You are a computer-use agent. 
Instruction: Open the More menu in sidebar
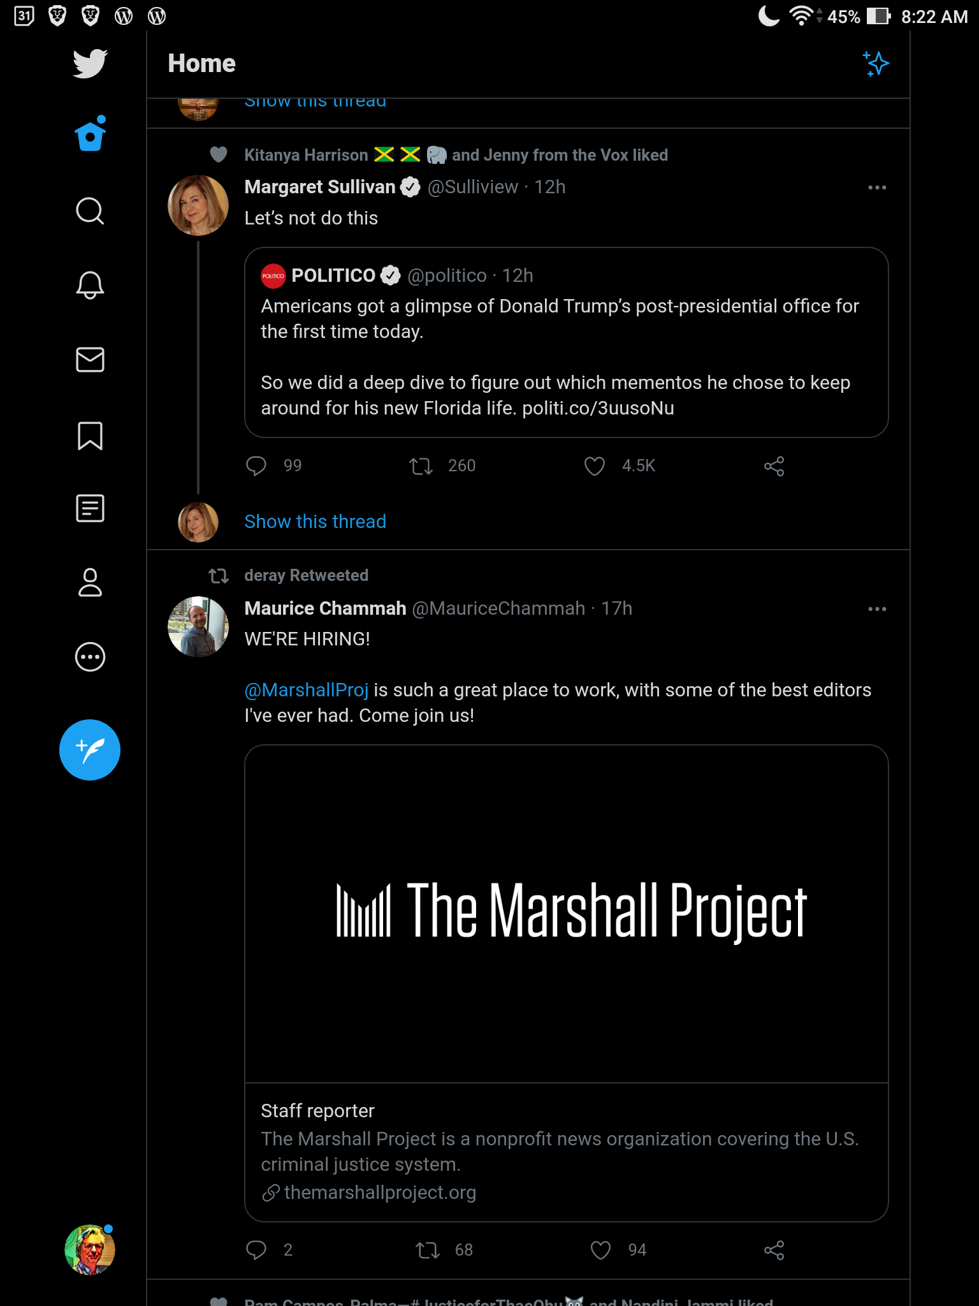click(x=90, y=657)
